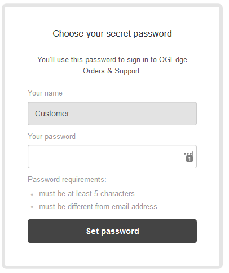Focus the empty Your password input field
This screenshot has width=229, height=273.
[112, 157]
